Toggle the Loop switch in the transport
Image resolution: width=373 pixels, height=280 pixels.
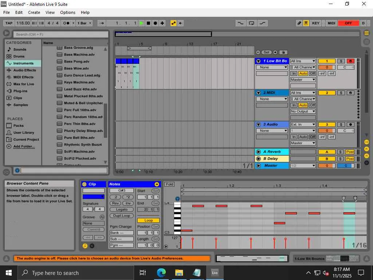(251, 23)
